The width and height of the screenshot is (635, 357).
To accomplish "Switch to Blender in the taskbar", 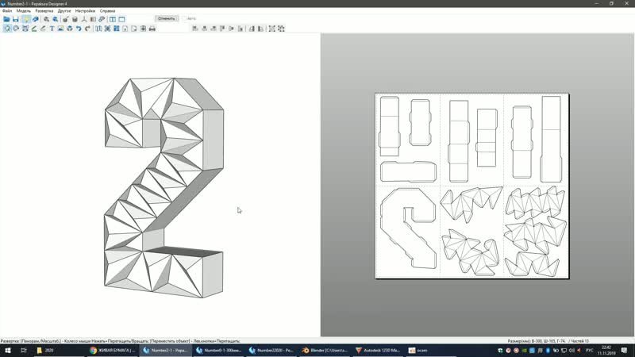I will click(x=324, y=349).
